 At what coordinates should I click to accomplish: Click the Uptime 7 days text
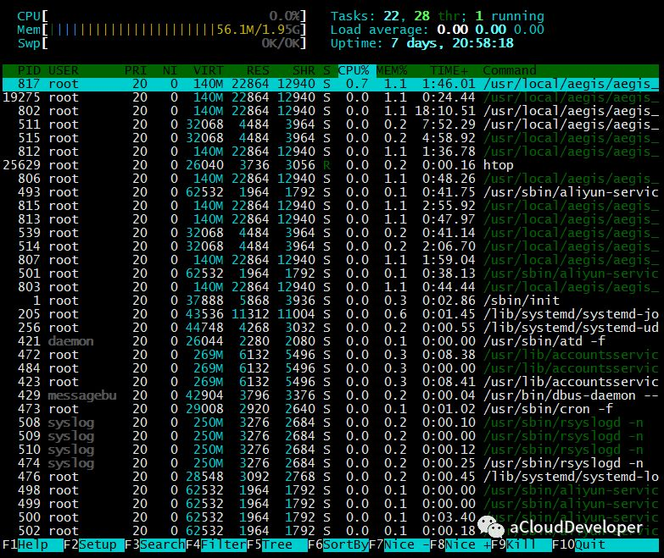[x=421, y=43]
